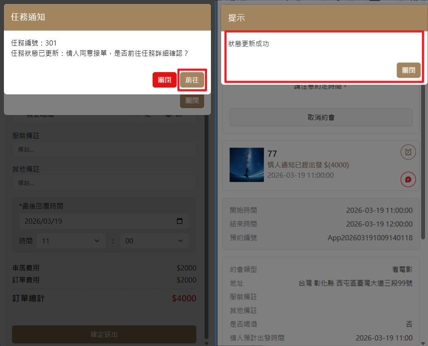Open the calendar picker icon in date field

(180, 221)
